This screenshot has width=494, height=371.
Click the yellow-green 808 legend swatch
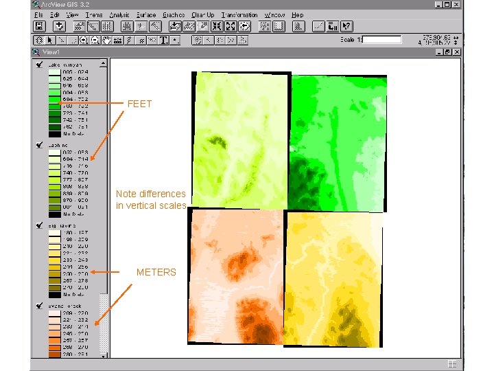54,186
